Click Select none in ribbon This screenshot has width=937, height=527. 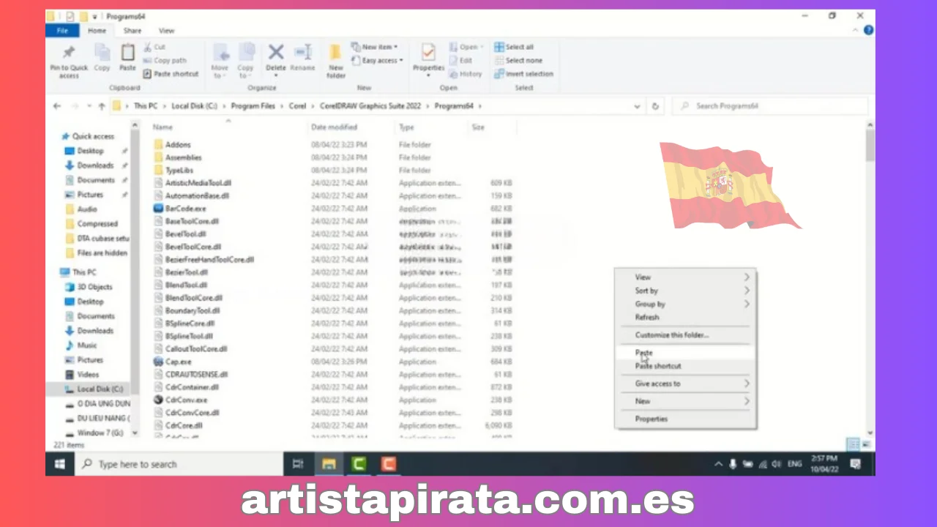tap(518, 60)
